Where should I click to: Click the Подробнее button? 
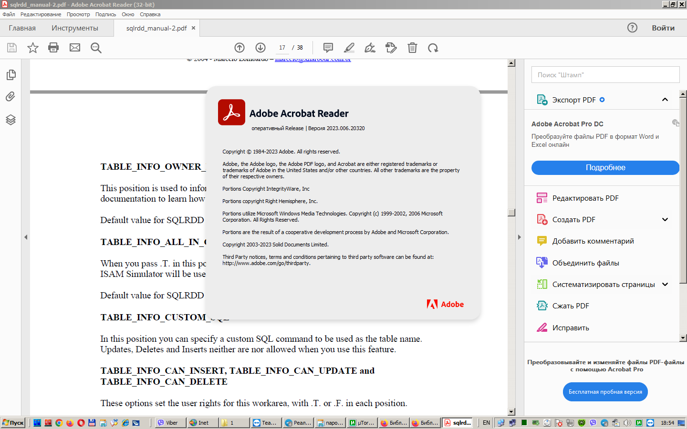point(605,167)
